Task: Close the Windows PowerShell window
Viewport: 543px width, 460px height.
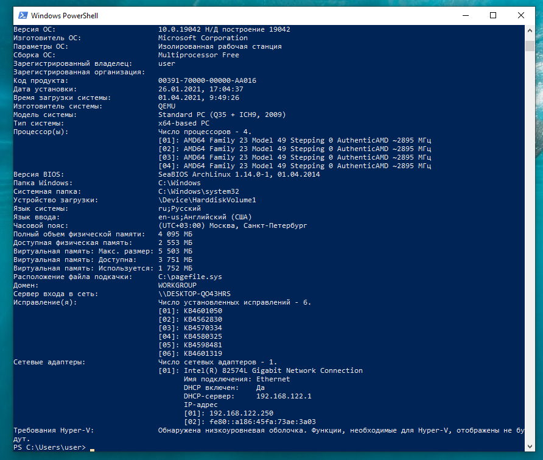Action: click(x=520, y=16)
